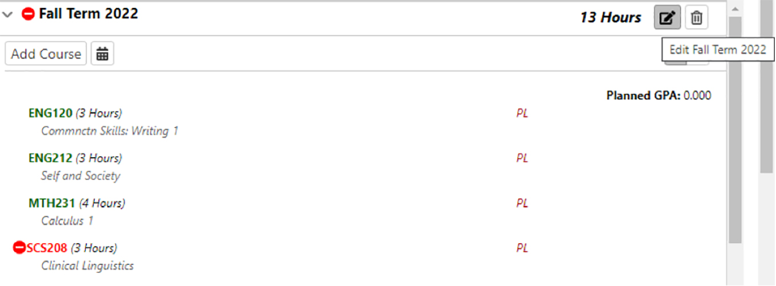Click the PL status in the SCS208 row
Image resolution: width=776 pixels, height=286 pixels.
[522, 248]
